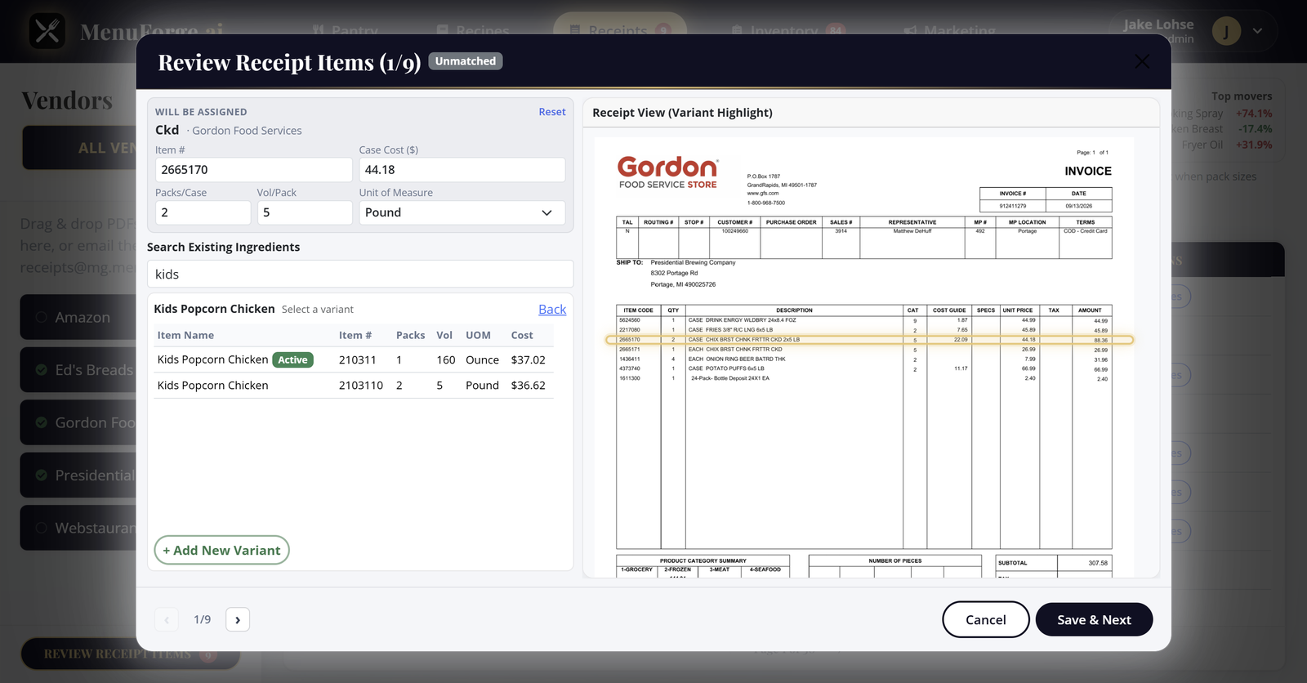Screen dimensions: 1307x683
Task: Select the Active Kids Popcorn Chicken variant 210311
Action: [x=354, y=359]
